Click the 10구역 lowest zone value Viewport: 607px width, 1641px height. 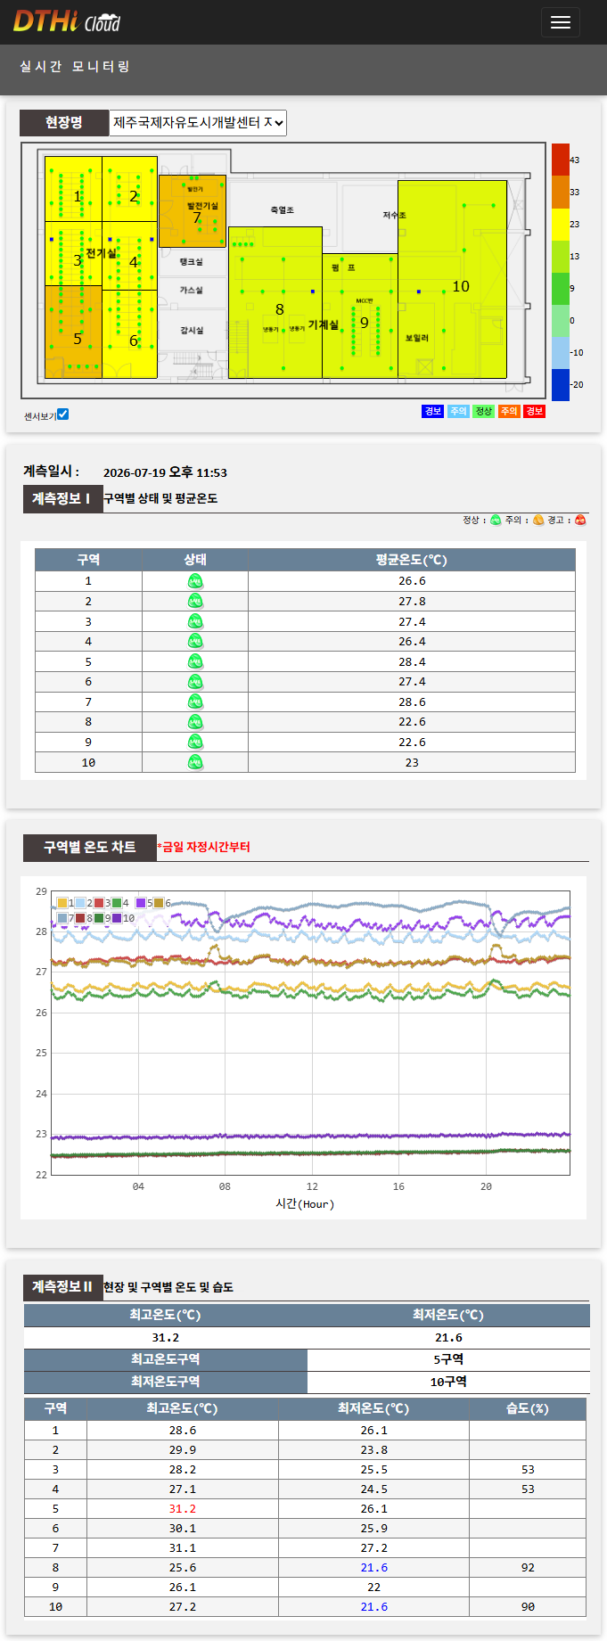point(448,1382)
